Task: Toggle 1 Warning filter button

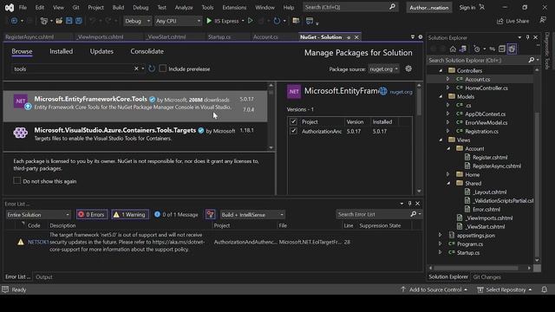Action: [x=130, y=214]
